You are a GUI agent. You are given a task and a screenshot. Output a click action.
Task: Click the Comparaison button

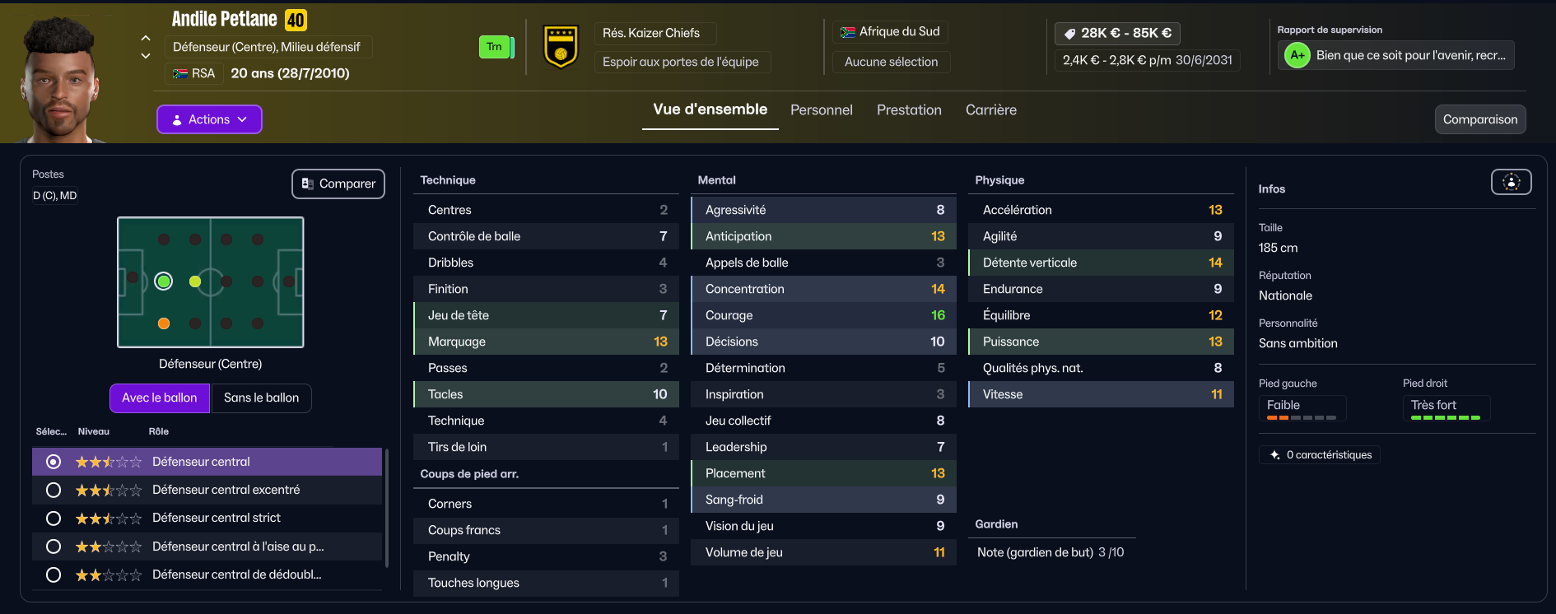click(1479, 119)
